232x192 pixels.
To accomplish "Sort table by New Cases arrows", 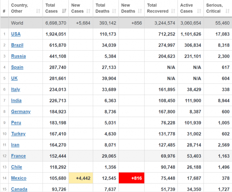I will coord(88,11).
